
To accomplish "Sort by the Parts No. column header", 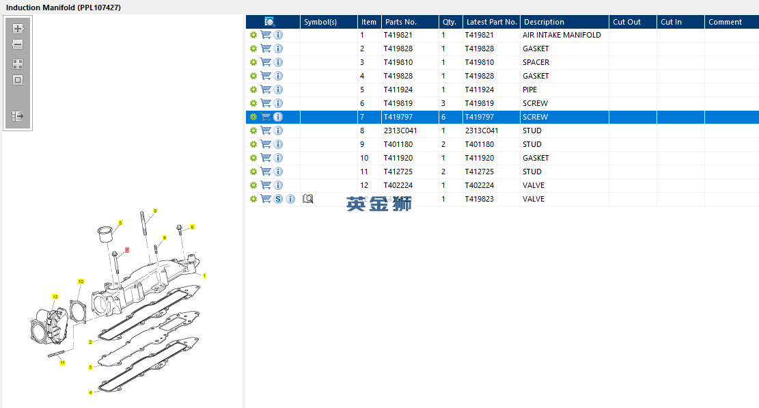I will (x=410, y=22).
